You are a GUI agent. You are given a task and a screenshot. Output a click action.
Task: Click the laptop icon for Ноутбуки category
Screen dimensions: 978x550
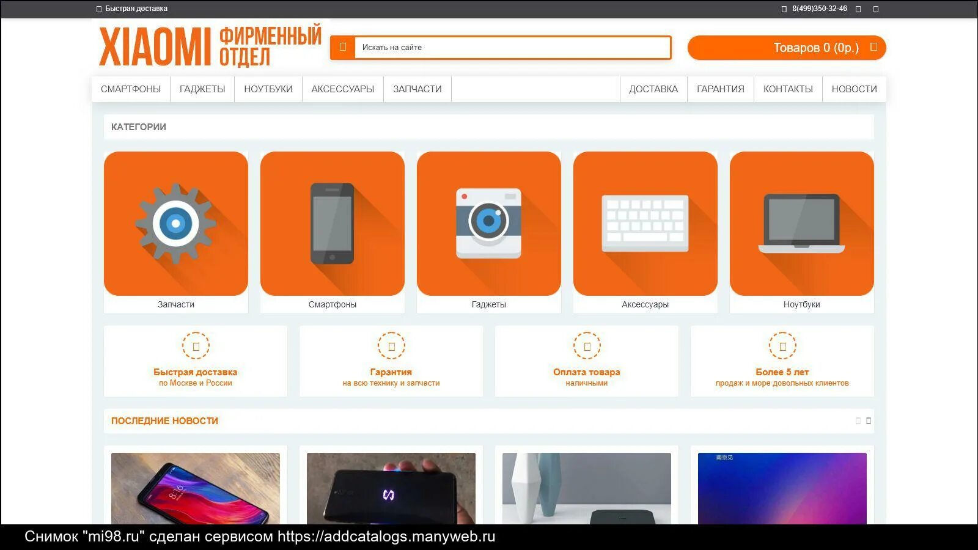coord(802,224)
